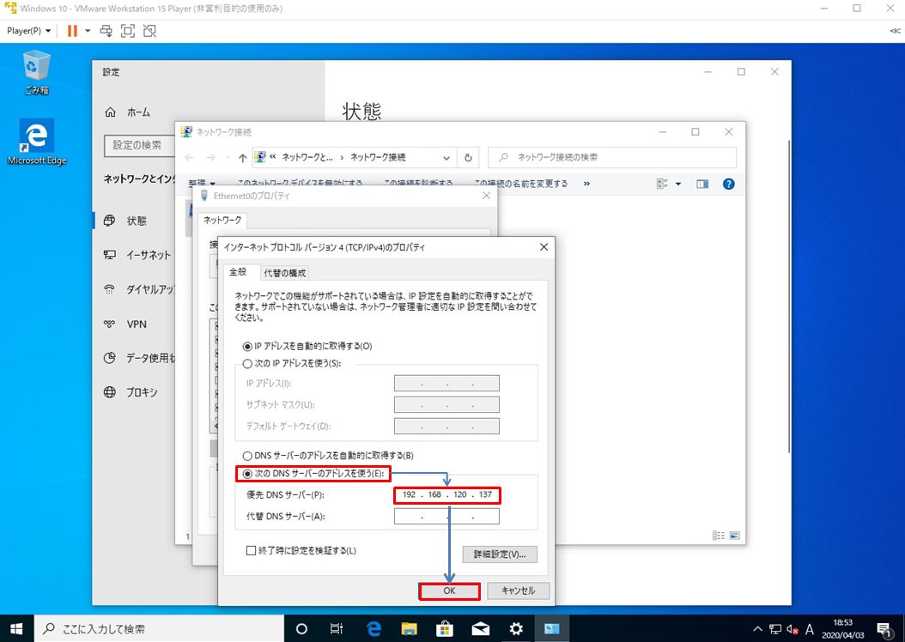Screen dimensions: 905x642
Task: Click データ使用状況 icon in Settings sidebar
Action: [109, 358]
